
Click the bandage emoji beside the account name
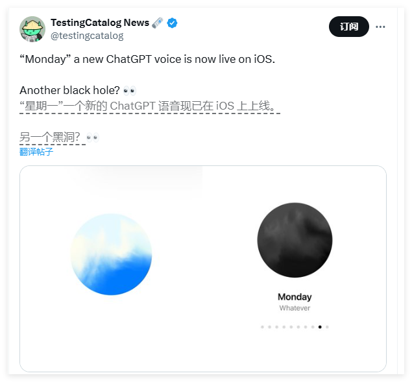click(158, 23)
